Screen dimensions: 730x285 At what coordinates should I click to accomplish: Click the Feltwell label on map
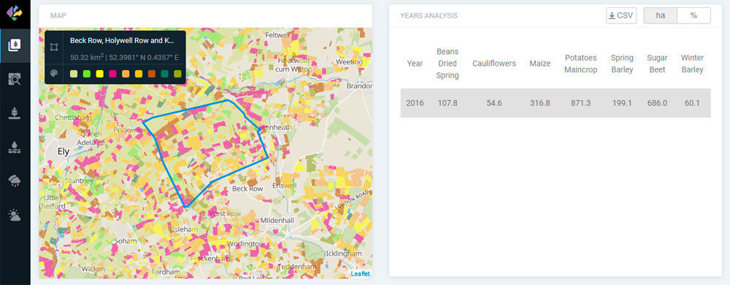[x=277, y=35]
